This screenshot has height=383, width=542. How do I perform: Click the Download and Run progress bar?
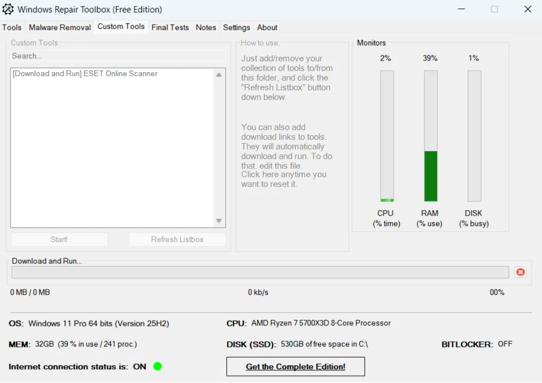tap(261, 272)
